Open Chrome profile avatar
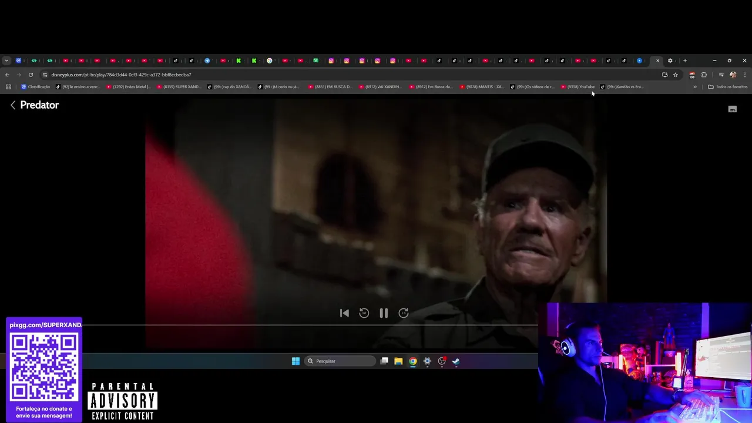Screen dimensions: 752x423 [x=733, y=75]
